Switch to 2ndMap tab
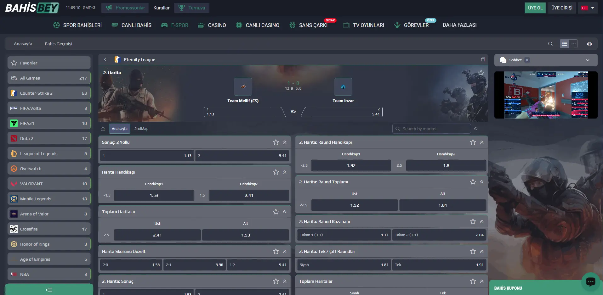 pyautogui.click(x=141, y=129)
